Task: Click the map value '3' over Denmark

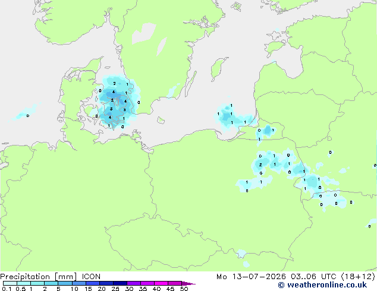Action: 124,110
